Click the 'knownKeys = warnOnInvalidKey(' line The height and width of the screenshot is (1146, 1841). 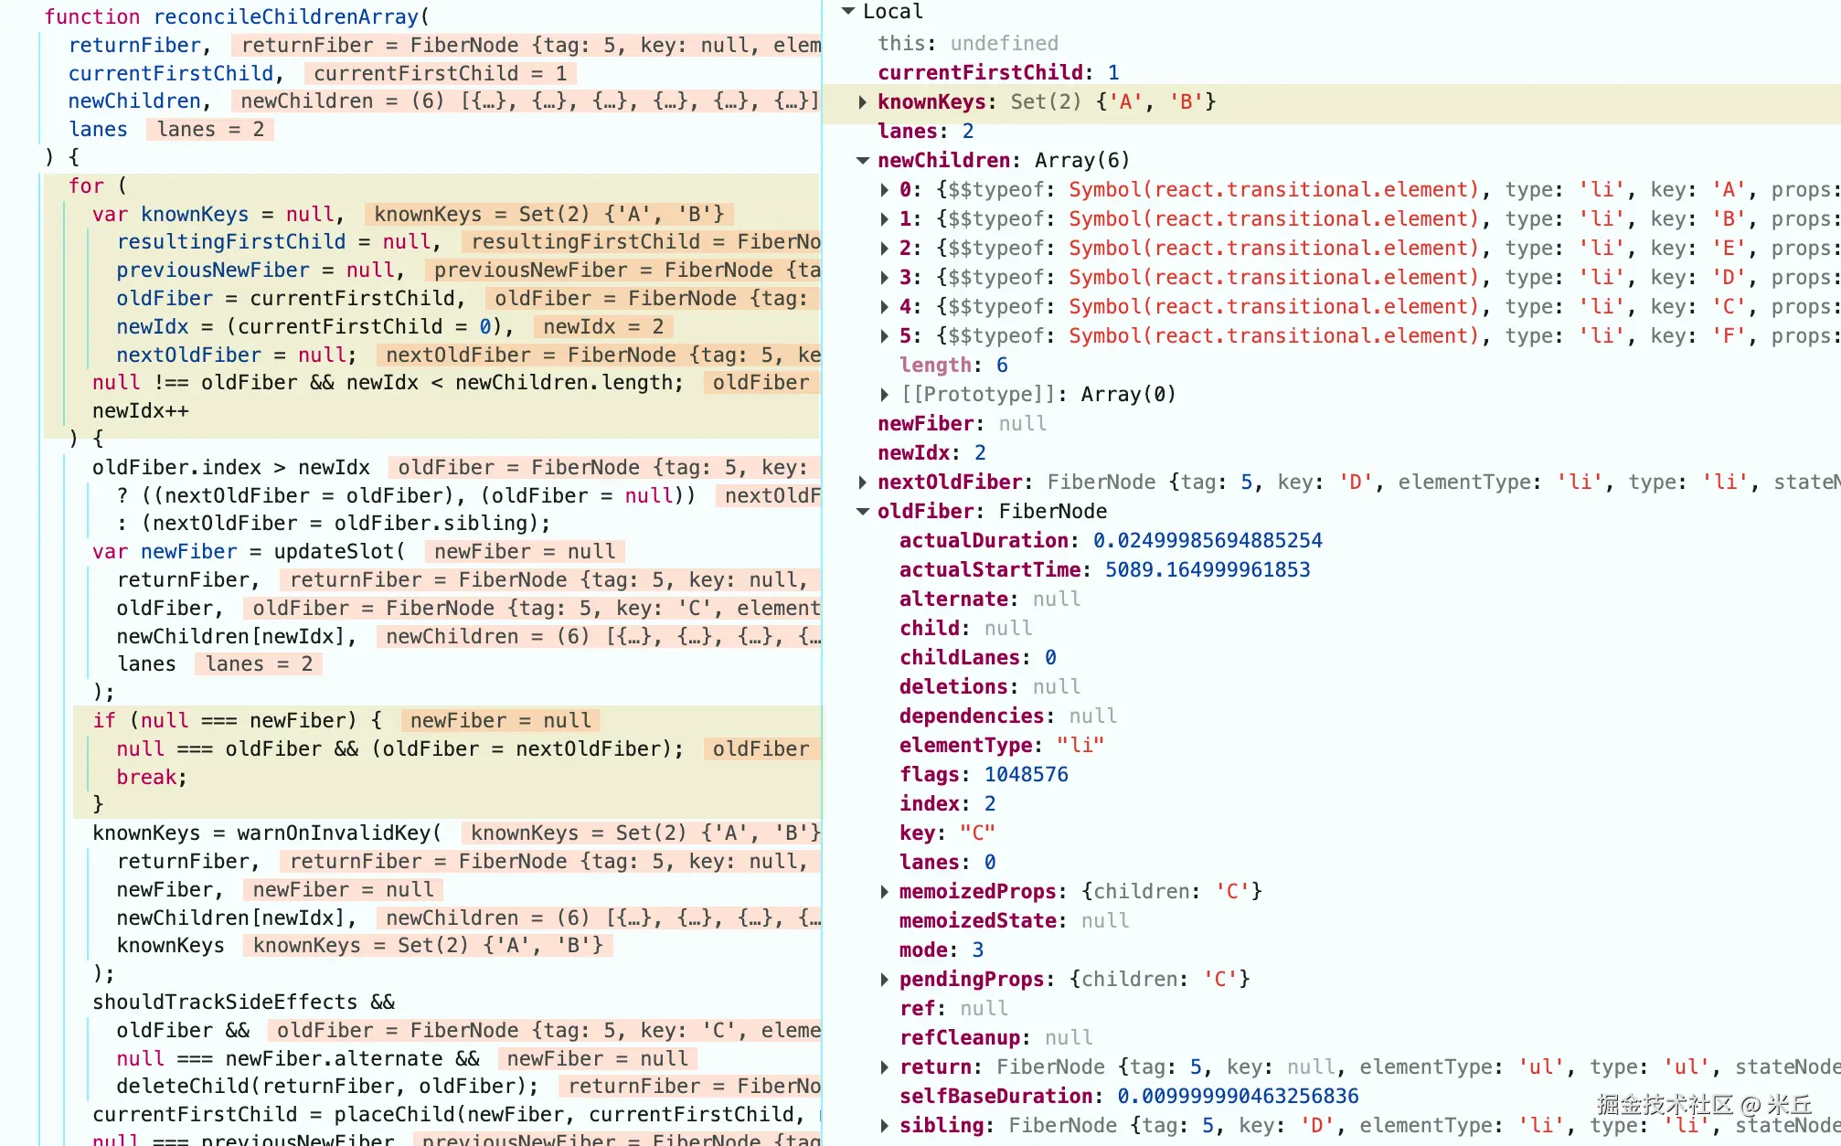click(267, 833)
